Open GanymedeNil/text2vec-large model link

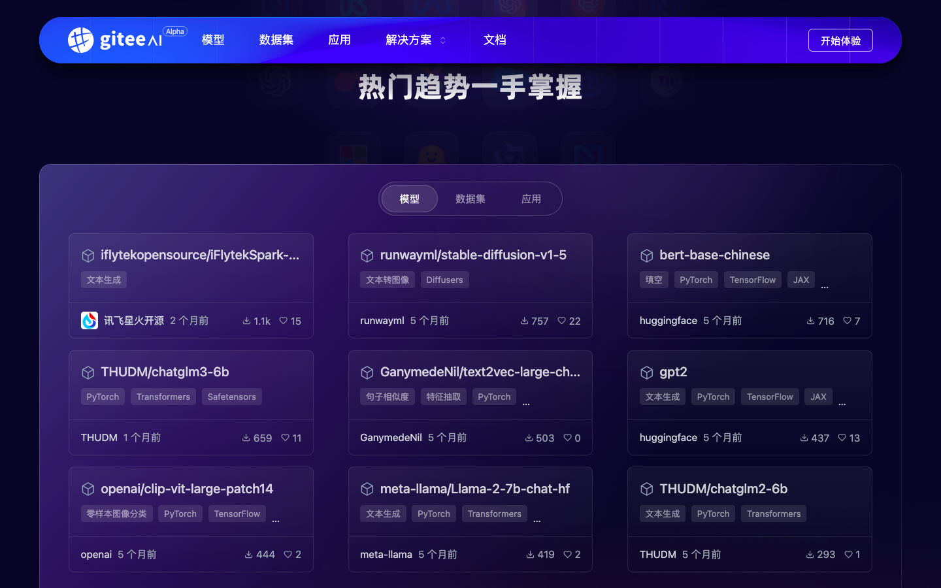480,372
